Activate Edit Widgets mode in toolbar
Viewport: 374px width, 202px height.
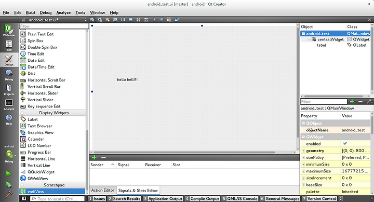[x=92, y=20]
